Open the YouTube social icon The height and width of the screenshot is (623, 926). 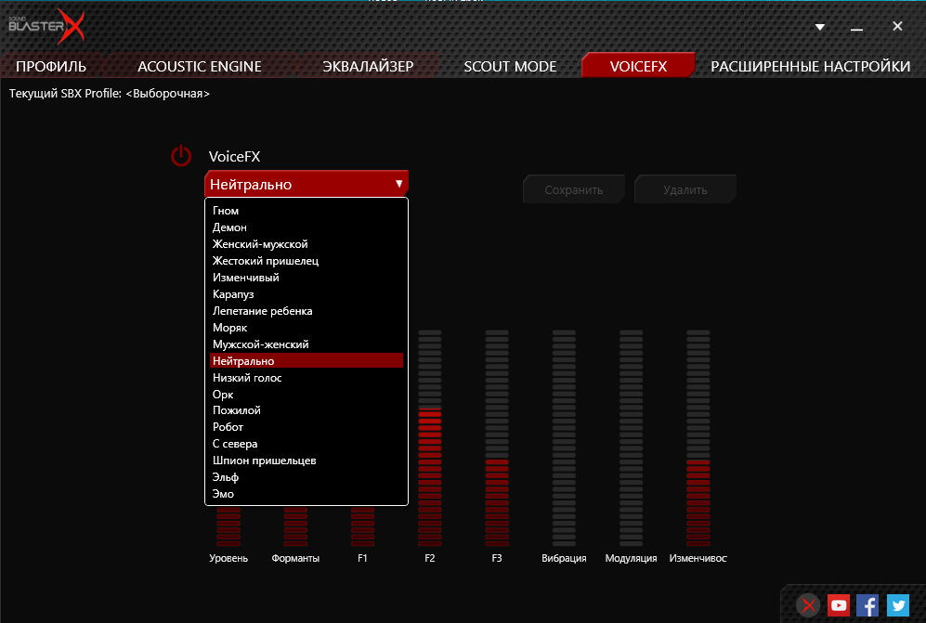[x=838, y=605]
